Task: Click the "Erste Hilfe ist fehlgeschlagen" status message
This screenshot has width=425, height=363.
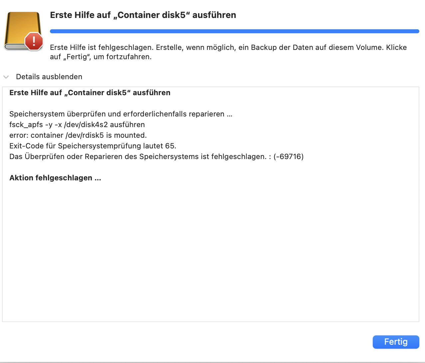Action: pyautogui.click(x=102, y=47)
